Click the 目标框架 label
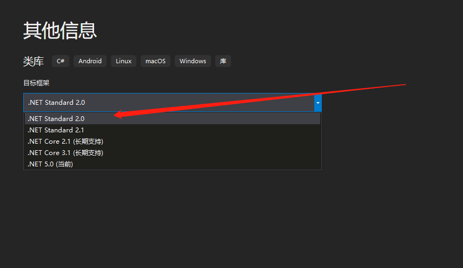Screen dimensions: 463x268 [x=36, y=83]
